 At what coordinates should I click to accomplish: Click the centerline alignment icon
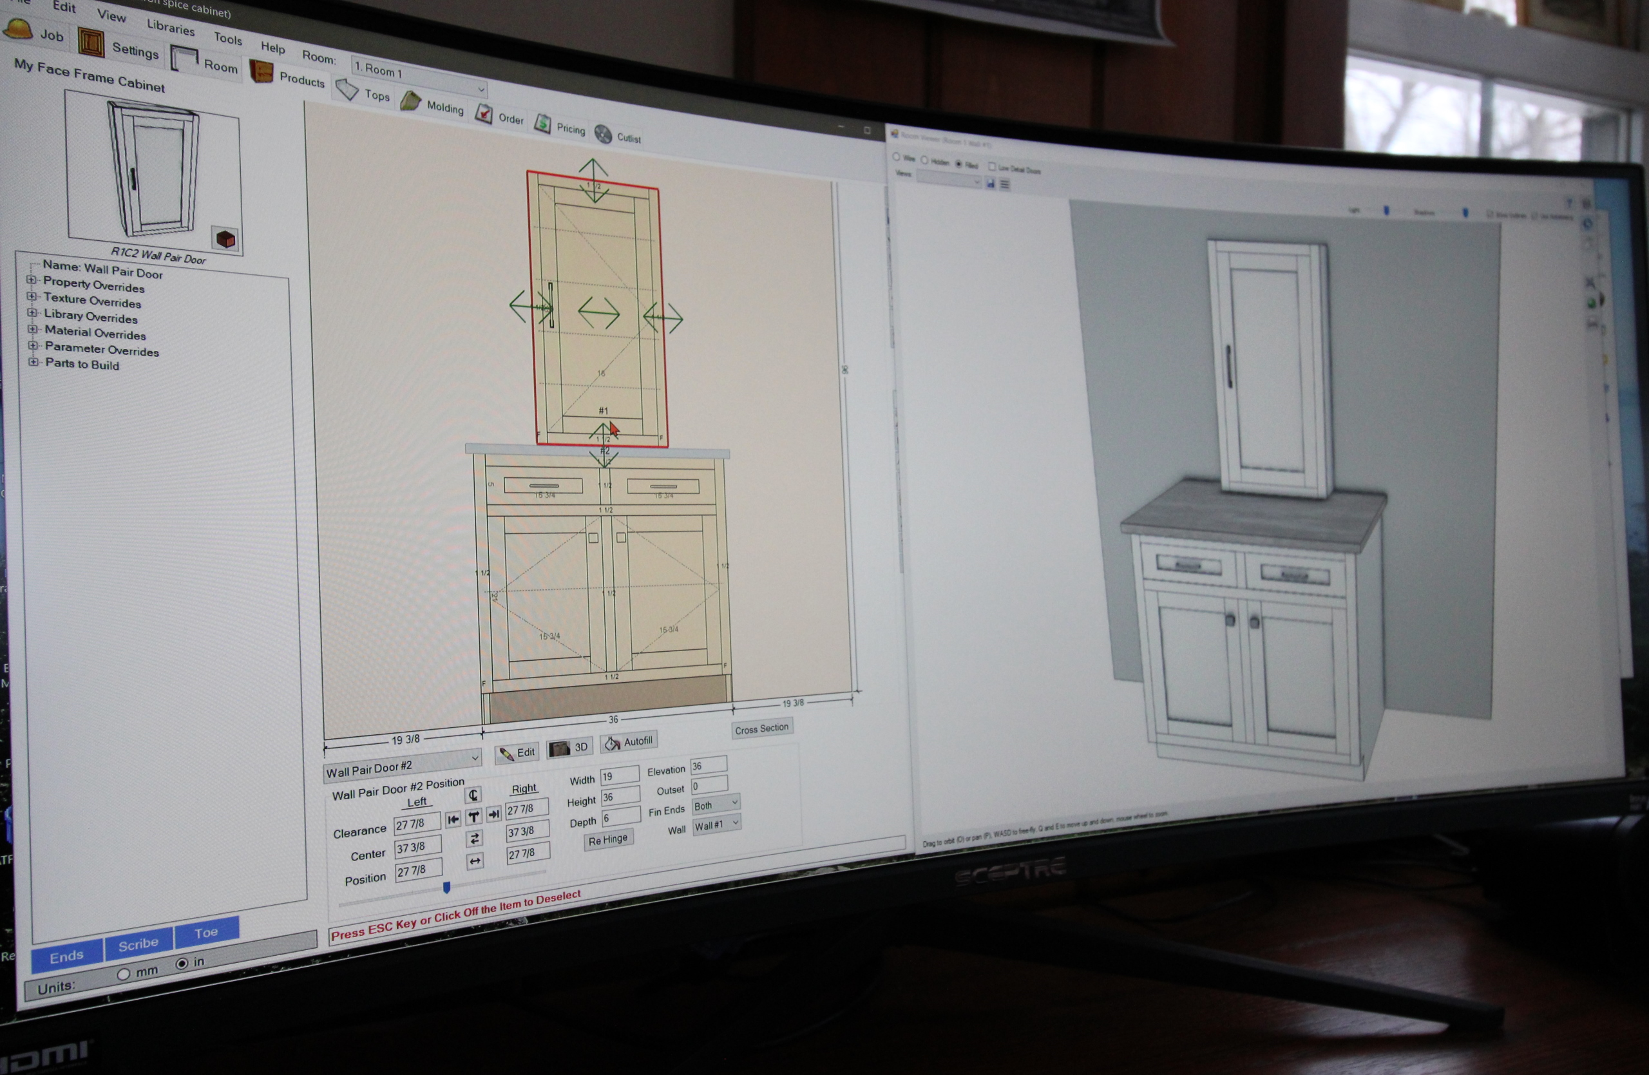(473, 795)
